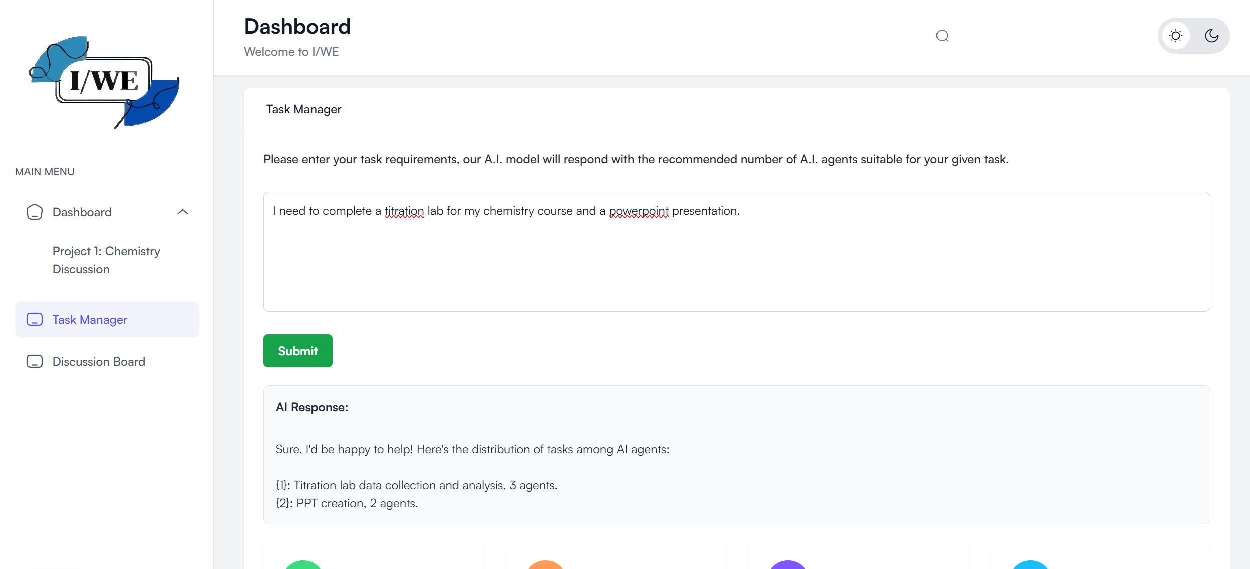Click the AI Response panel heading

311,407
